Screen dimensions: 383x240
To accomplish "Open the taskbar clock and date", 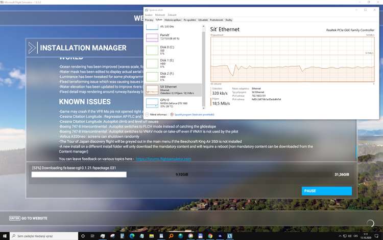I will (366, 236).
